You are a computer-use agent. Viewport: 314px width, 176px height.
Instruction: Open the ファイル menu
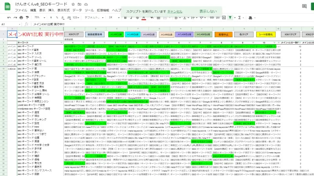tap(21, 10)
